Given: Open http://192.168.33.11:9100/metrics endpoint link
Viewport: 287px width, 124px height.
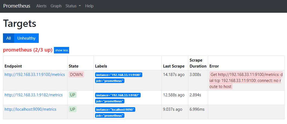Looking at the screenshot, I should coord(35,75).
